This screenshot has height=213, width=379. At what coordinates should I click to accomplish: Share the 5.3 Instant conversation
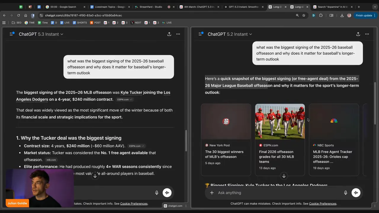[x=169, y=34]
